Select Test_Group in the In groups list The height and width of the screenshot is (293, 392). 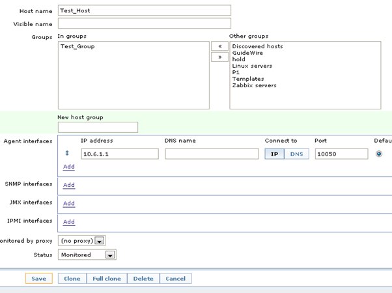(x=77, y=47)
